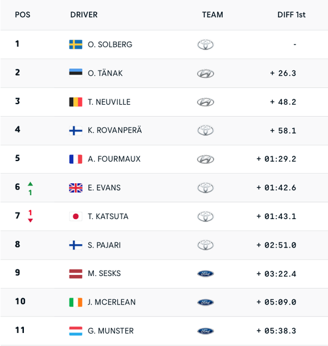The width and height of the screenshot is (328, 346).
Task: Select the O. SOLBERG driver name
Action: [110, 44]
